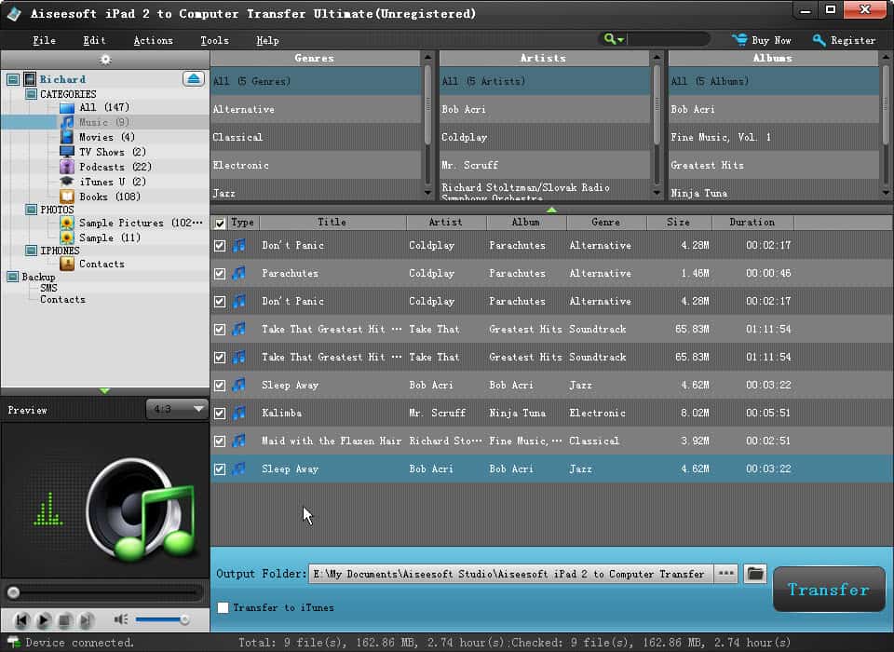
Task: Open the settings gear above the device tree
Action: click(105, 59)
